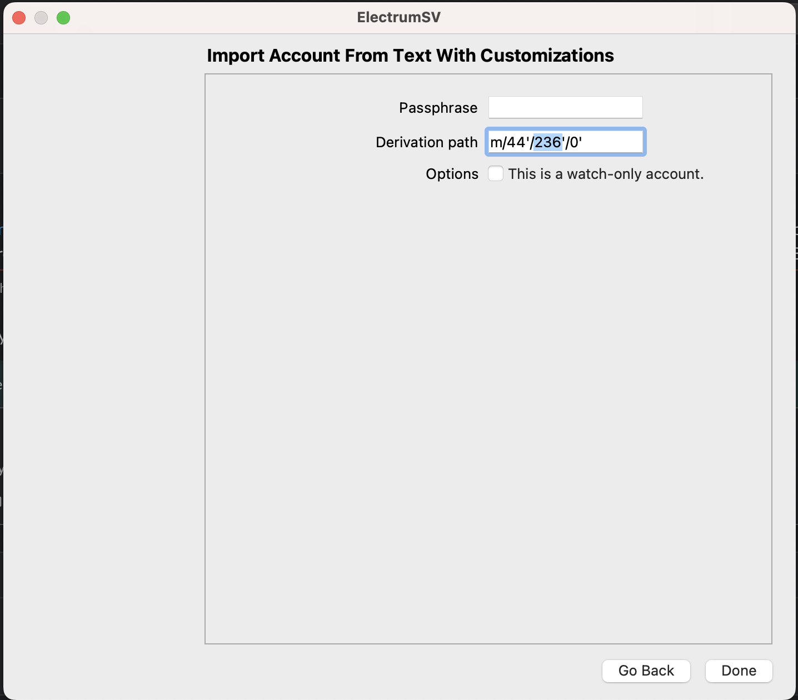Click the Derivation path input field
This screenshot has width=798, height=700.
tap(565, 142)
